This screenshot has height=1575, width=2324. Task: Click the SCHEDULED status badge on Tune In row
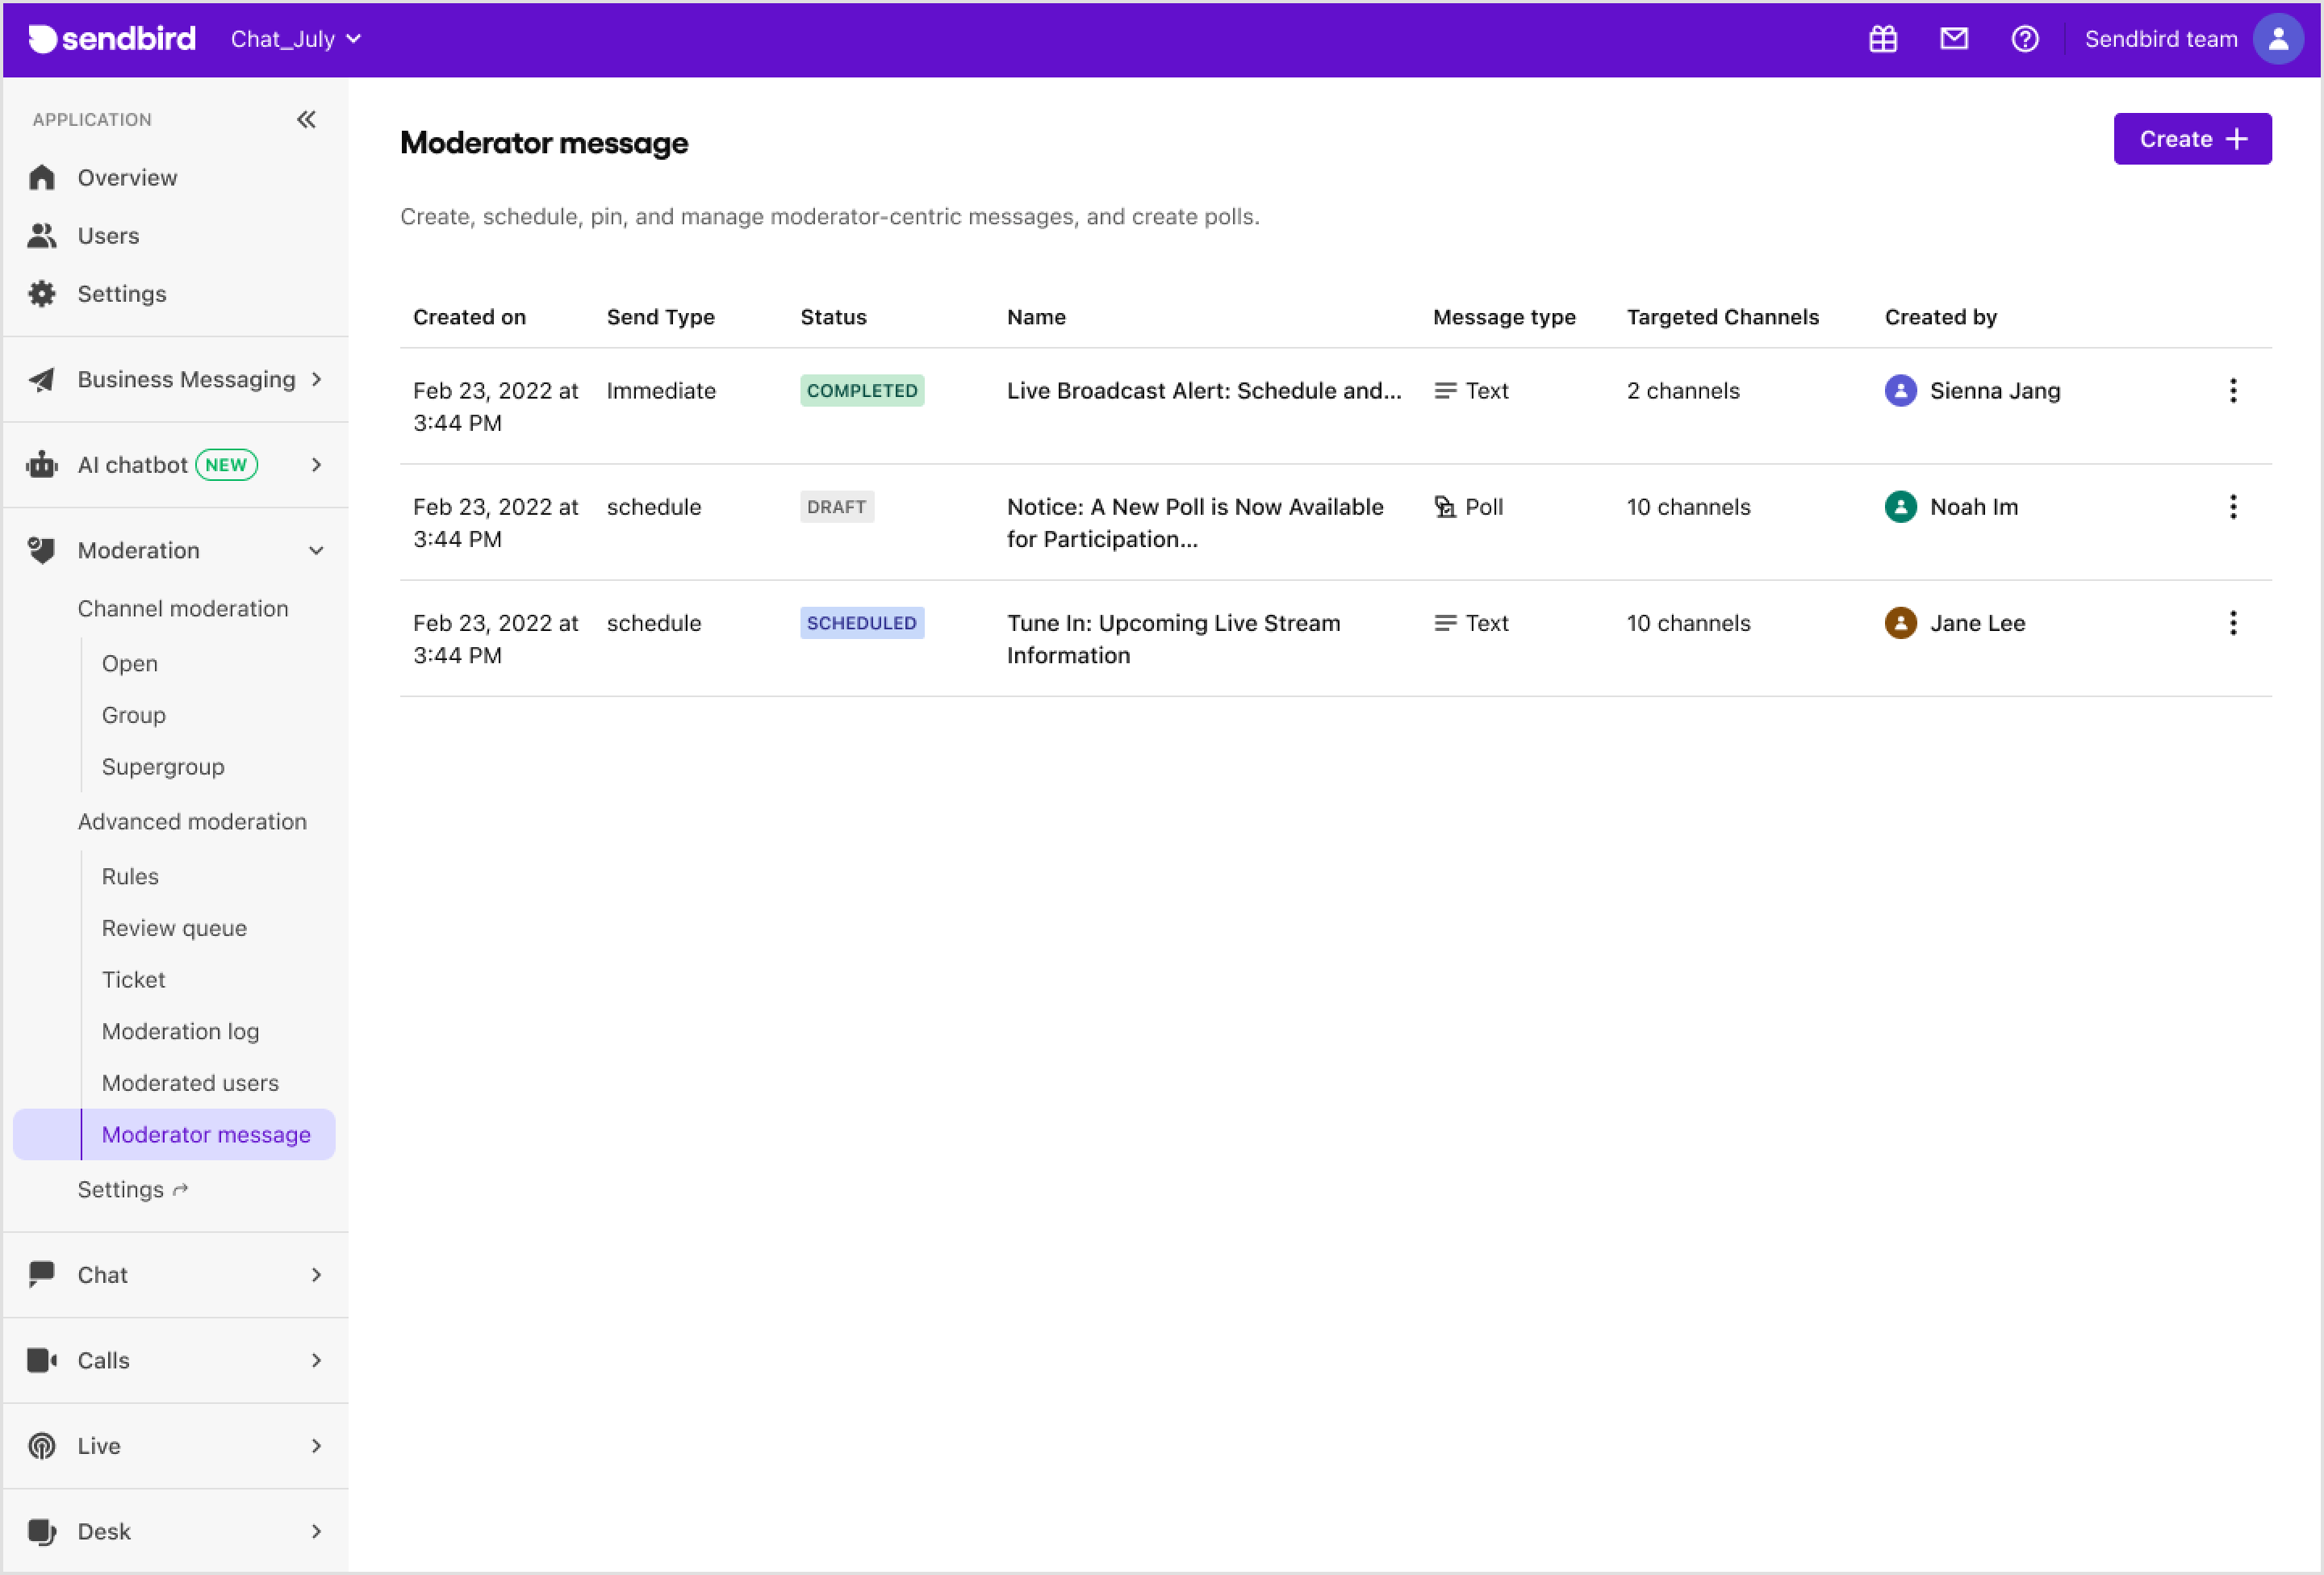pos(861,622)
